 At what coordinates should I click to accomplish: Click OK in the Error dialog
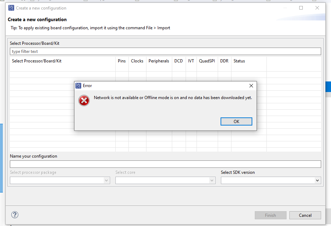tap(236, 121)
